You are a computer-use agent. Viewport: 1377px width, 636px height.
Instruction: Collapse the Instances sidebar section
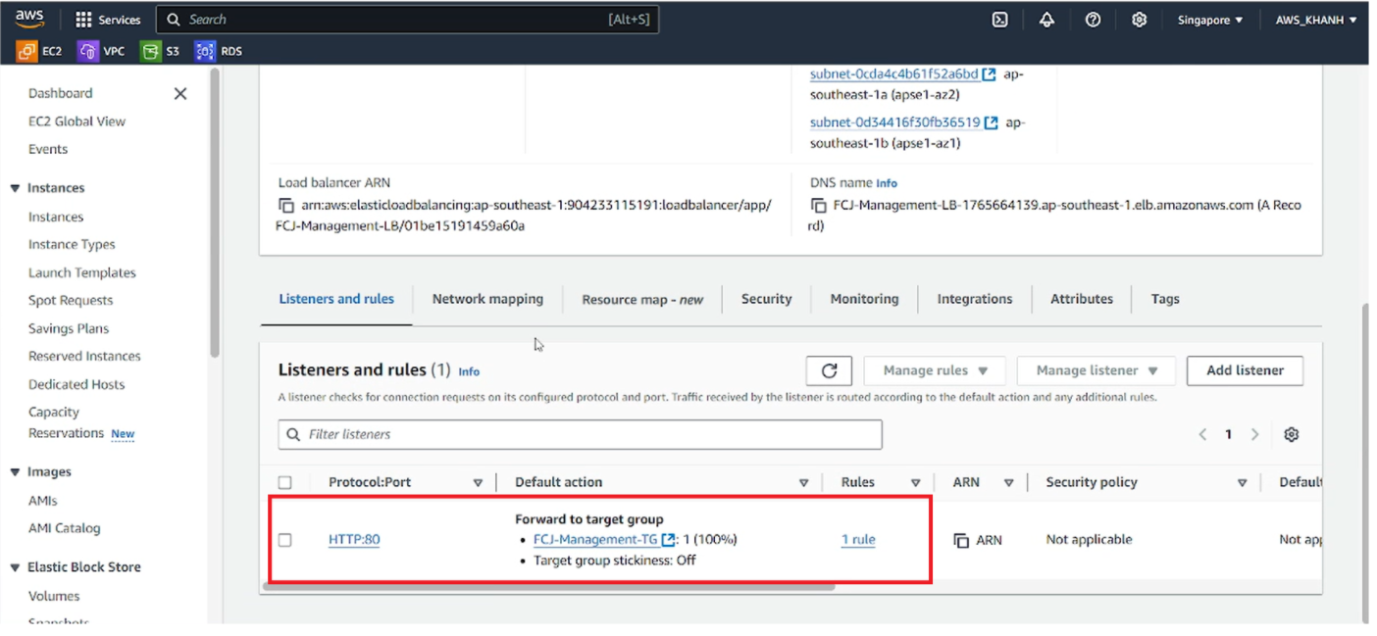[15, 188]
